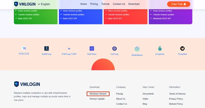
Task: Open the 2Captcha text link
Action: 160,54
